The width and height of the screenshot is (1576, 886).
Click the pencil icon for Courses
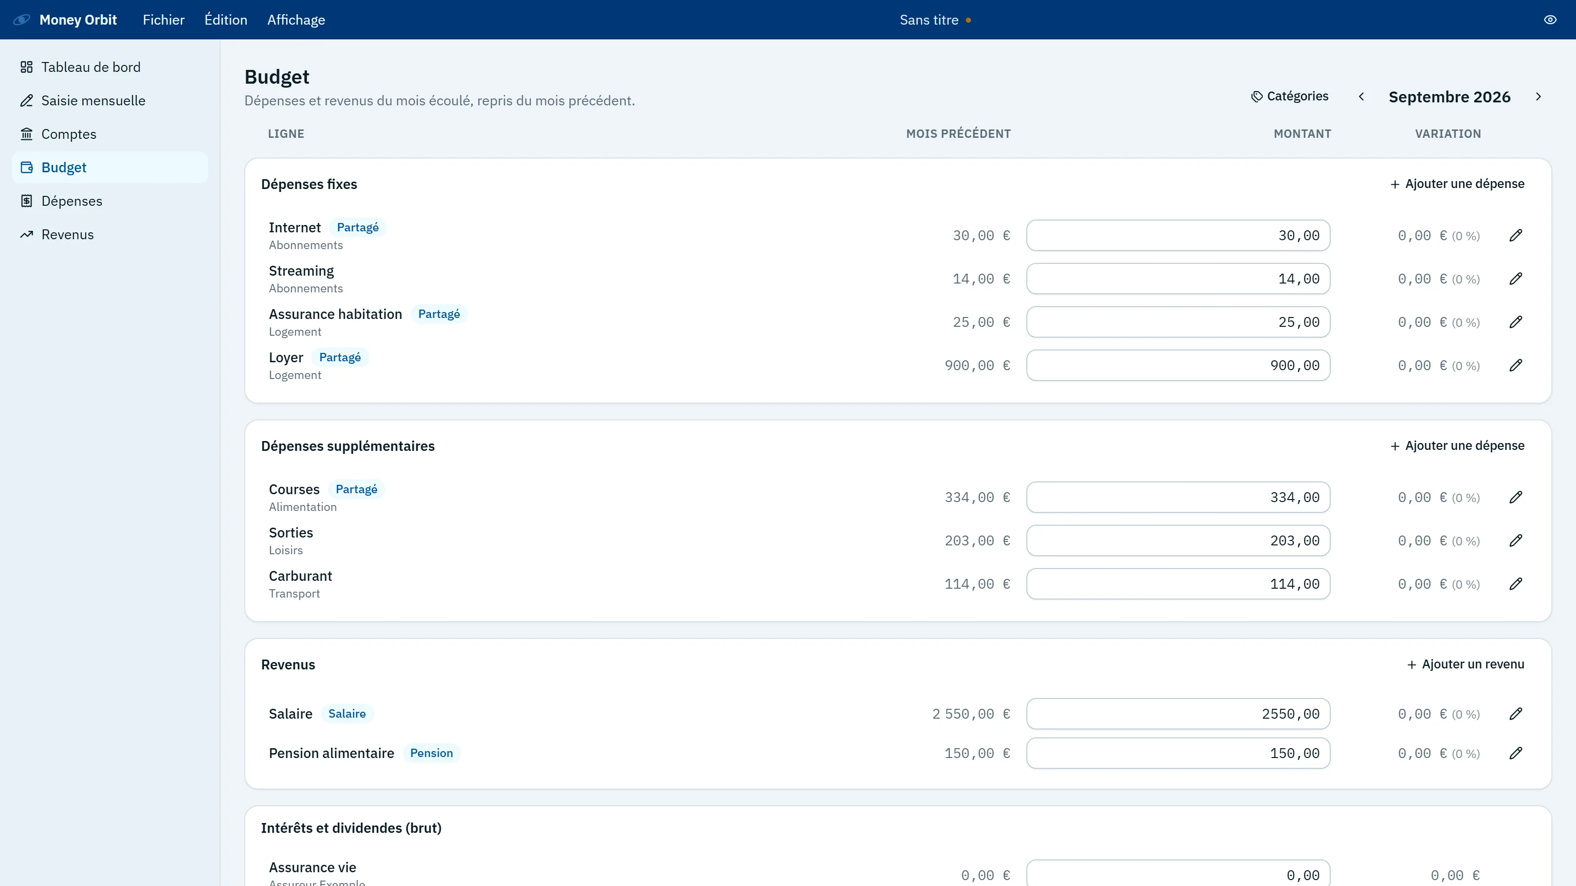pyautogui.click(x=1515, y=498)
